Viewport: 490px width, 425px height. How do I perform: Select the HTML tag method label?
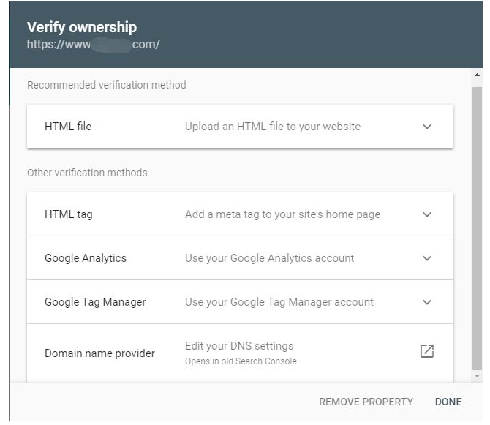[x=69, y=214]
